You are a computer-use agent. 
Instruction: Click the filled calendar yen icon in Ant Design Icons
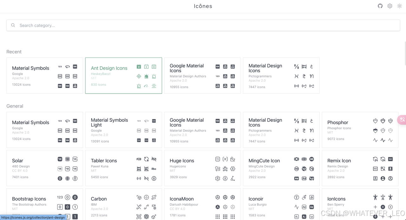click(139, 67)
